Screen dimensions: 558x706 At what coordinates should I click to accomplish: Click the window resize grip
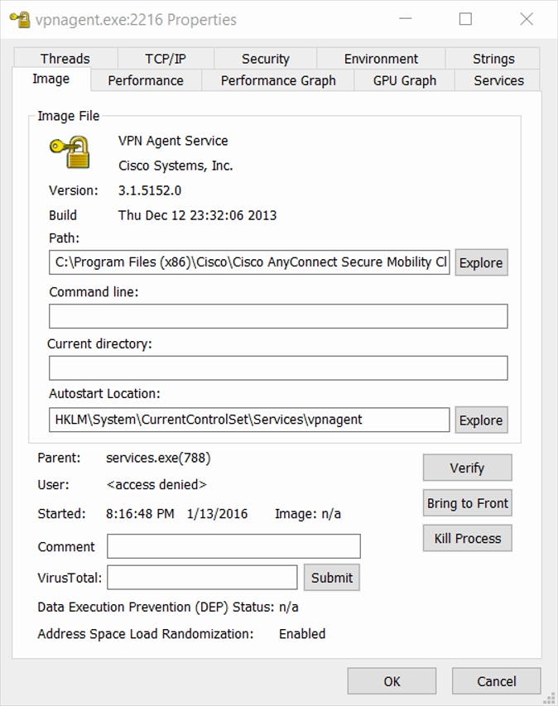[x=549, y=698]
